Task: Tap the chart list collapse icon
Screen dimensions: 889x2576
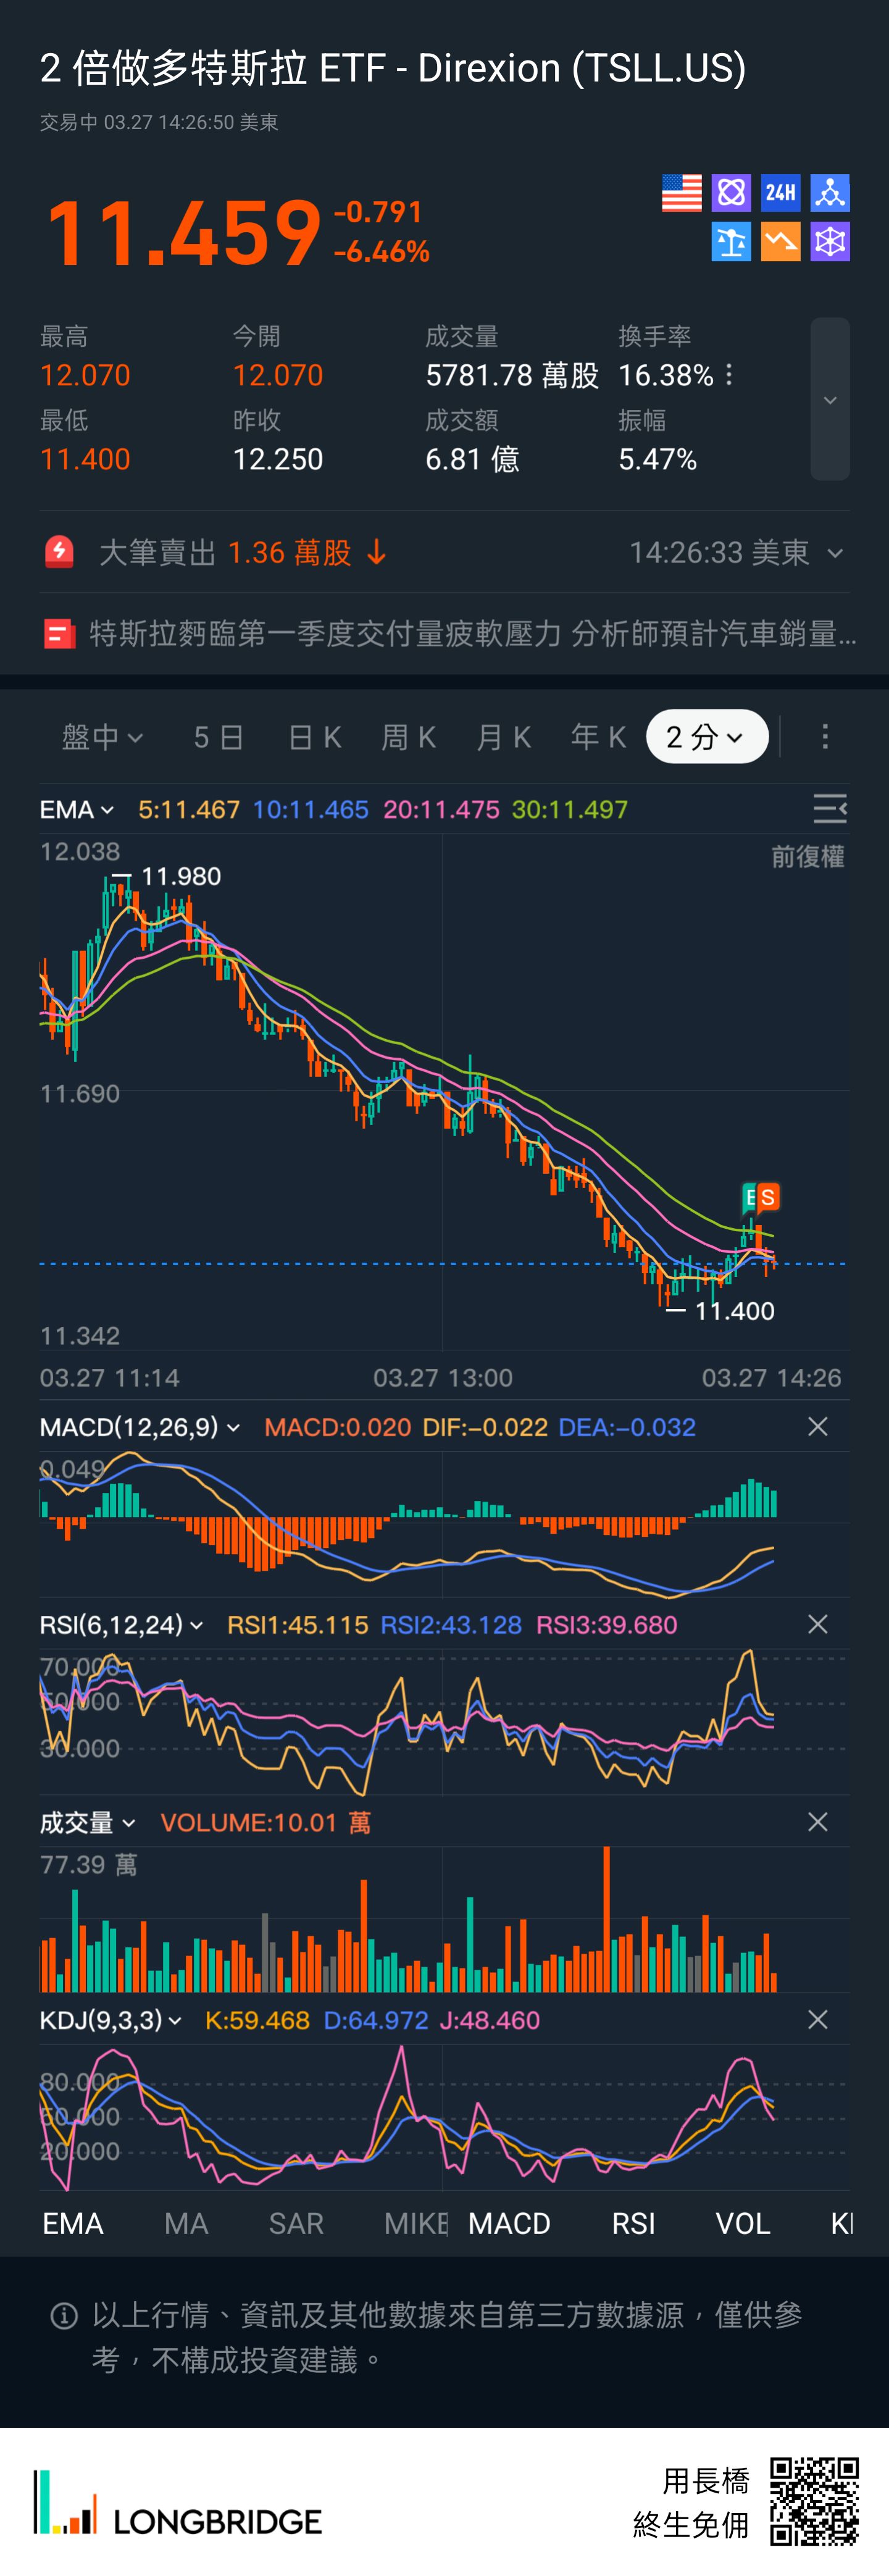Action: tap(829, 809)
